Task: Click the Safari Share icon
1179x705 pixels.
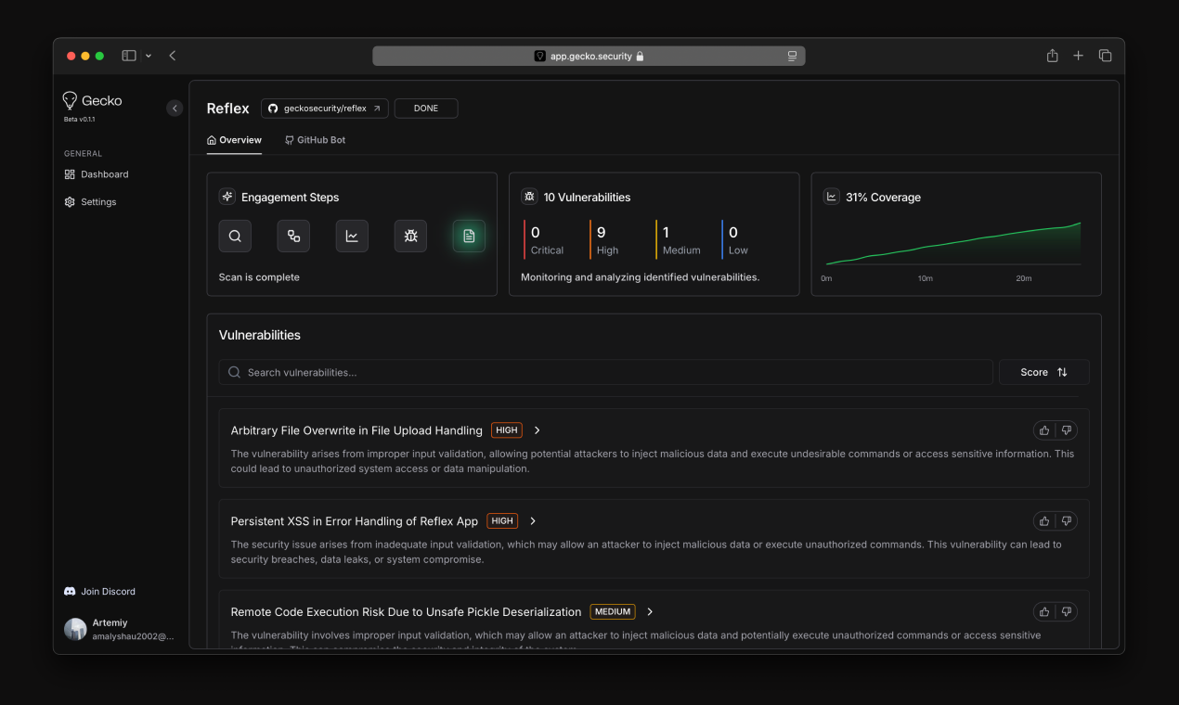Action: point(1052,56)
